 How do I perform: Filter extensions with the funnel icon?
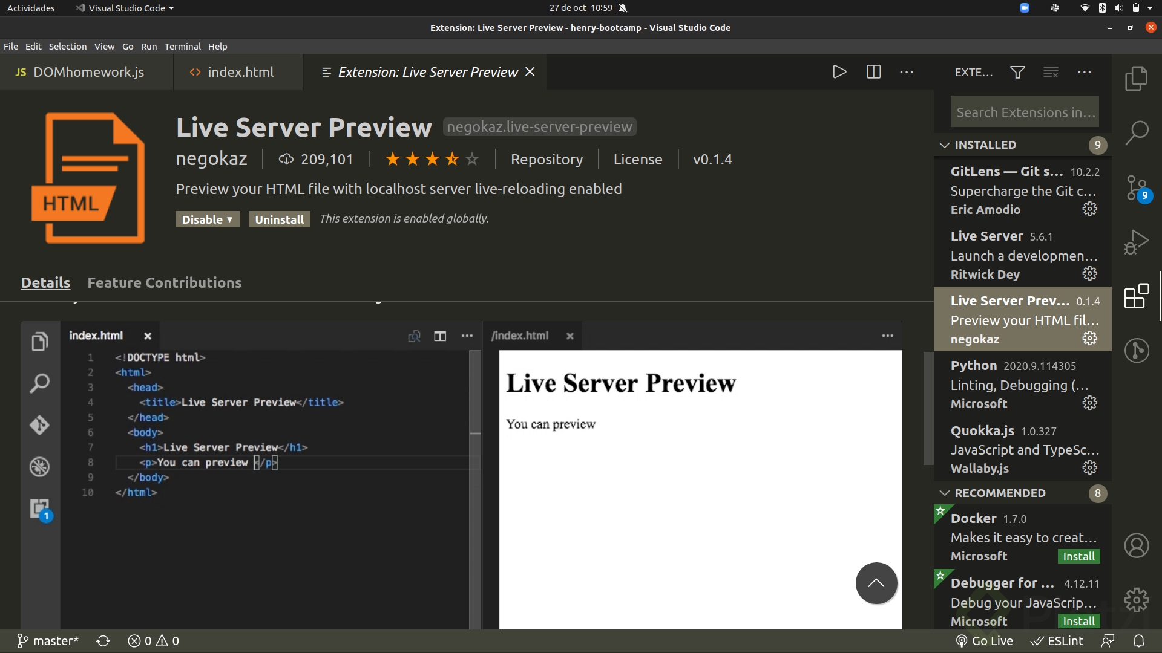pyautogui.click(x=1017, y=72)
